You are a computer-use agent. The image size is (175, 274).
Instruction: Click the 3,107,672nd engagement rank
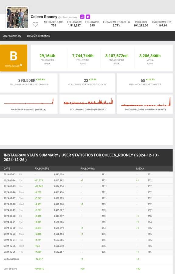(116, 56)
